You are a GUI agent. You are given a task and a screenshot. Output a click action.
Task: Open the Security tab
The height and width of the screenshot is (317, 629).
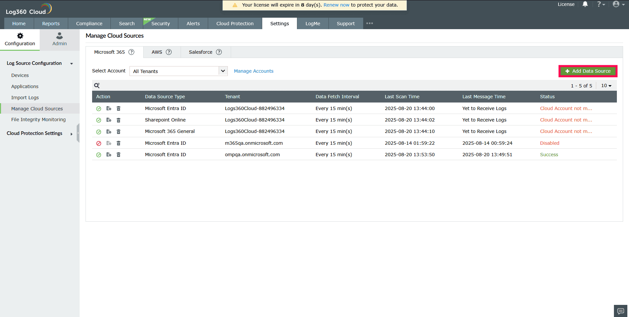[161, 24]
